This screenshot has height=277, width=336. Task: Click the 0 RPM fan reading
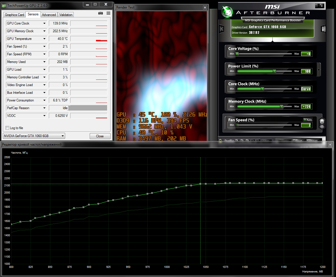coord(59,54)
